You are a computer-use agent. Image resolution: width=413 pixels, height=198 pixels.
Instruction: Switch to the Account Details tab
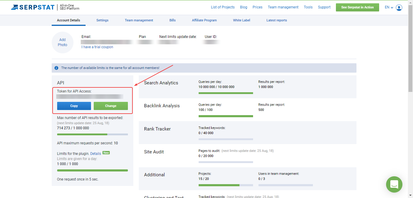click(x=69, y=20)
